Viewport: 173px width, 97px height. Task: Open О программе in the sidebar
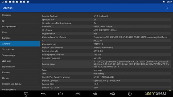20,89
